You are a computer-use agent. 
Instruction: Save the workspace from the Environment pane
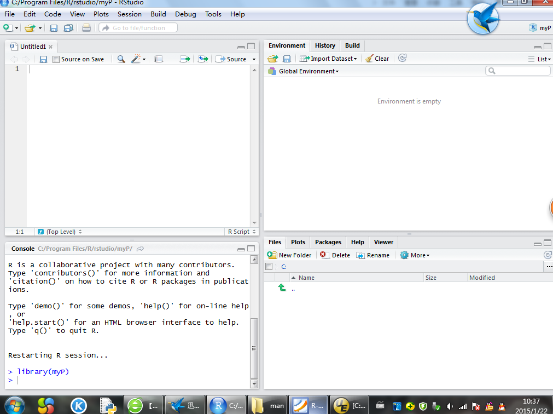coord(287,59)
